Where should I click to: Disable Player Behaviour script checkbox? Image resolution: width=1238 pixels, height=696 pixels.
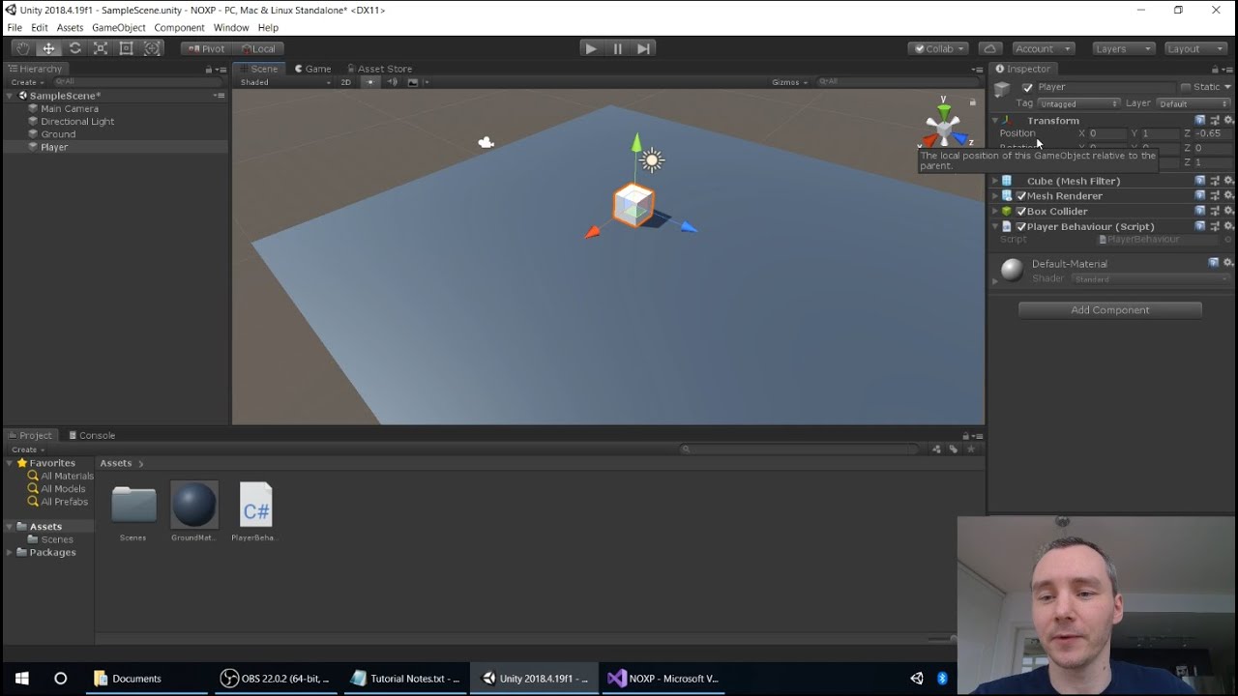tap(1020, 227)
